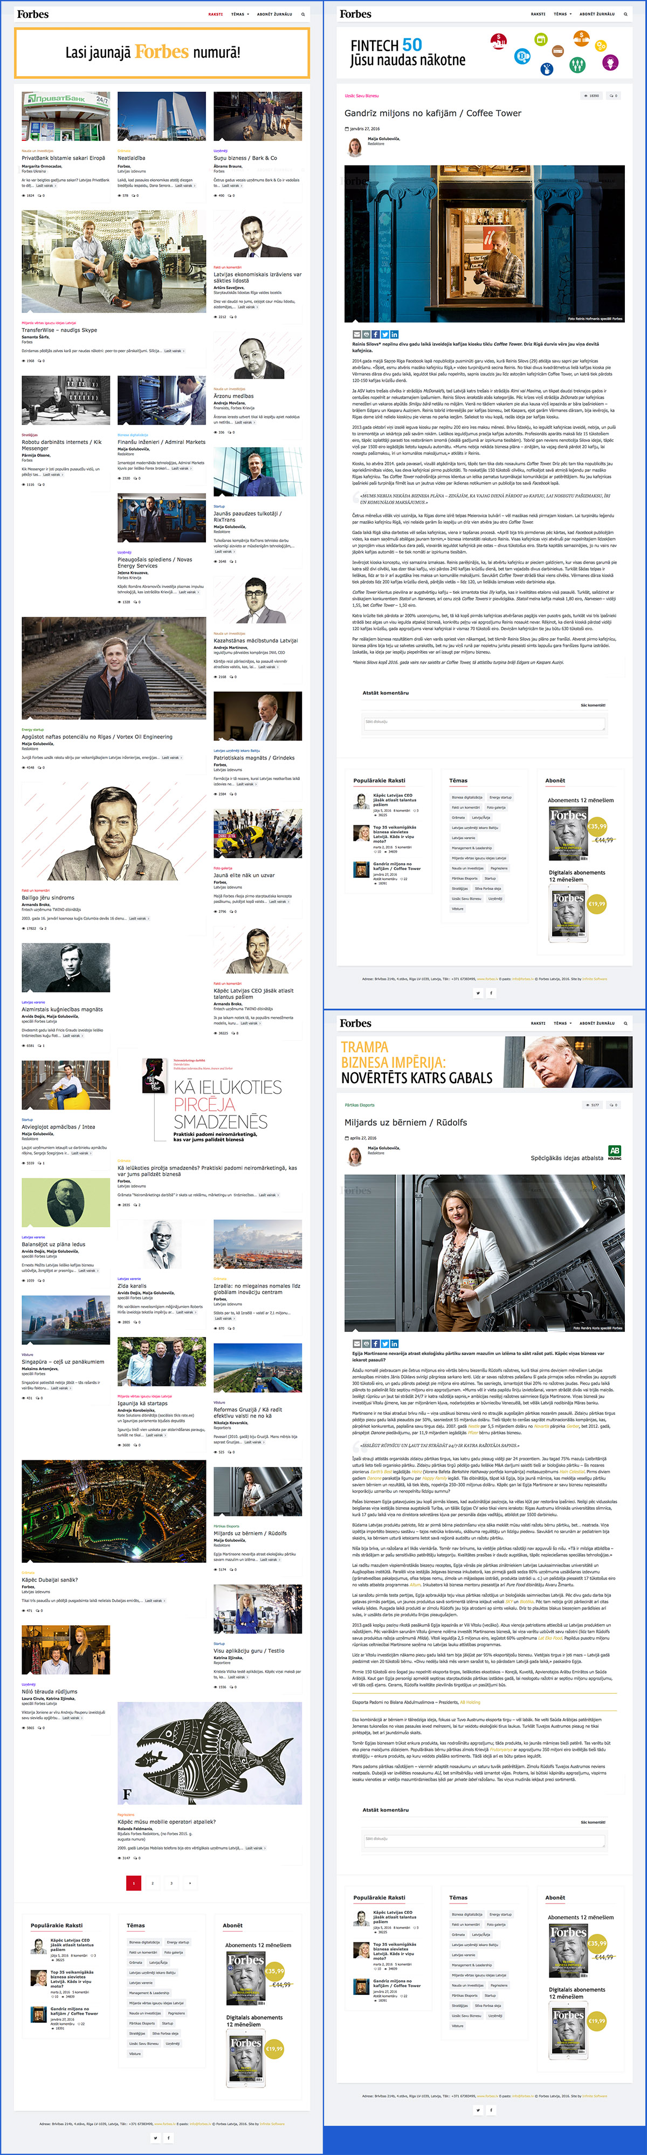Open www.forbes.lv link in Coffee Tower footer
Viewport: 647px width, 2155px height.
click(487, 978)
